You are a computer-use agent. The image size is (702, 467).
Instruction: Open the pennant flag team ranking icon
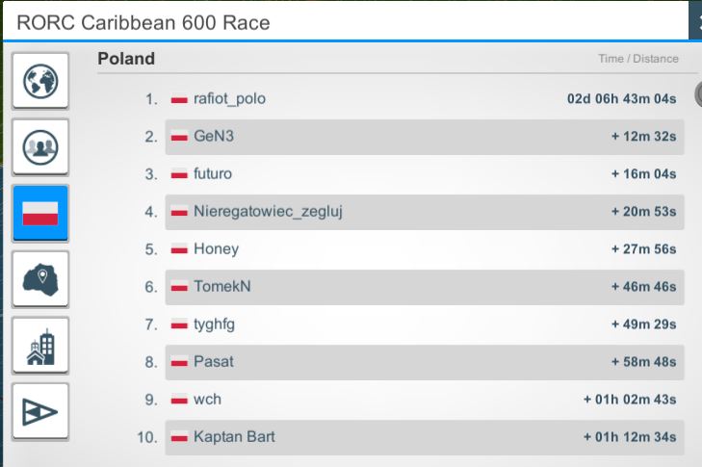pyautogui.click(x=40, y=411)
